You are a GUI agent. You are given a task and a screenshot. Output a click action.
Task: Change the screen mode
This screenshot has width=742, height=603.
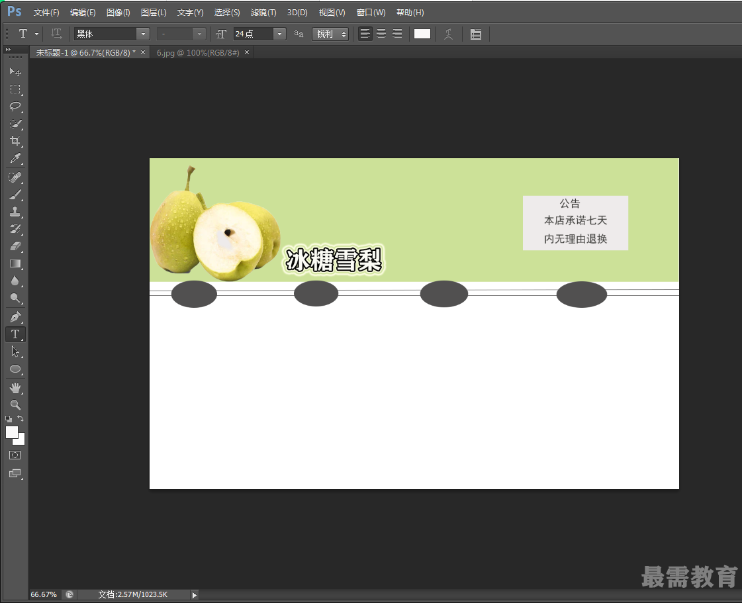click(15, 473)
